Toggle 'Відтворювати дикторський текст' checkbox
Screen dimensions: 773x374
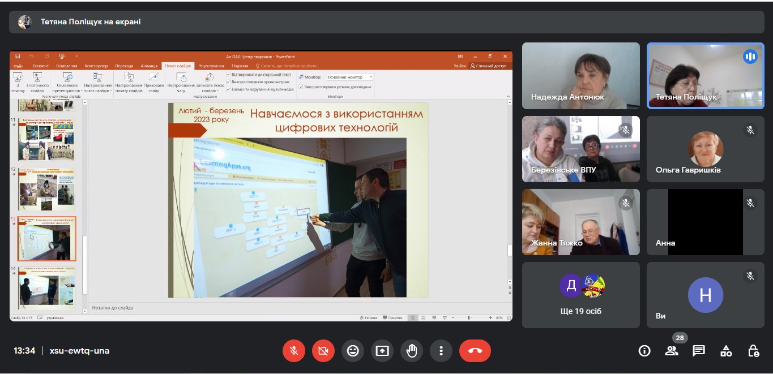pos(228,74)
